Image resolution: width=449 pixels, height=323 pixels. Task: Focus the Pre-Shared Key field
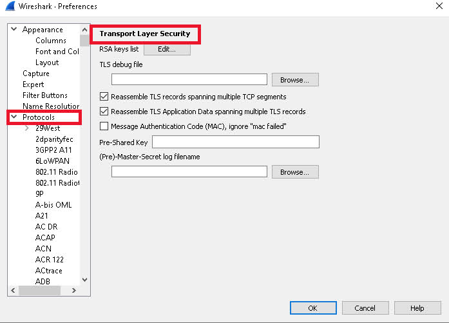[236, 142]
